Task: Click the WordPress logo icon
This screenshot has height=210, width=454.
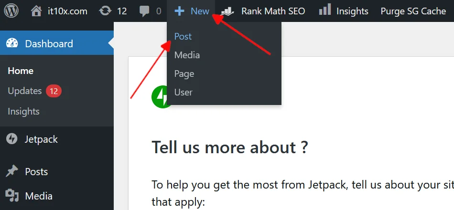Action: tap(11, 10)
